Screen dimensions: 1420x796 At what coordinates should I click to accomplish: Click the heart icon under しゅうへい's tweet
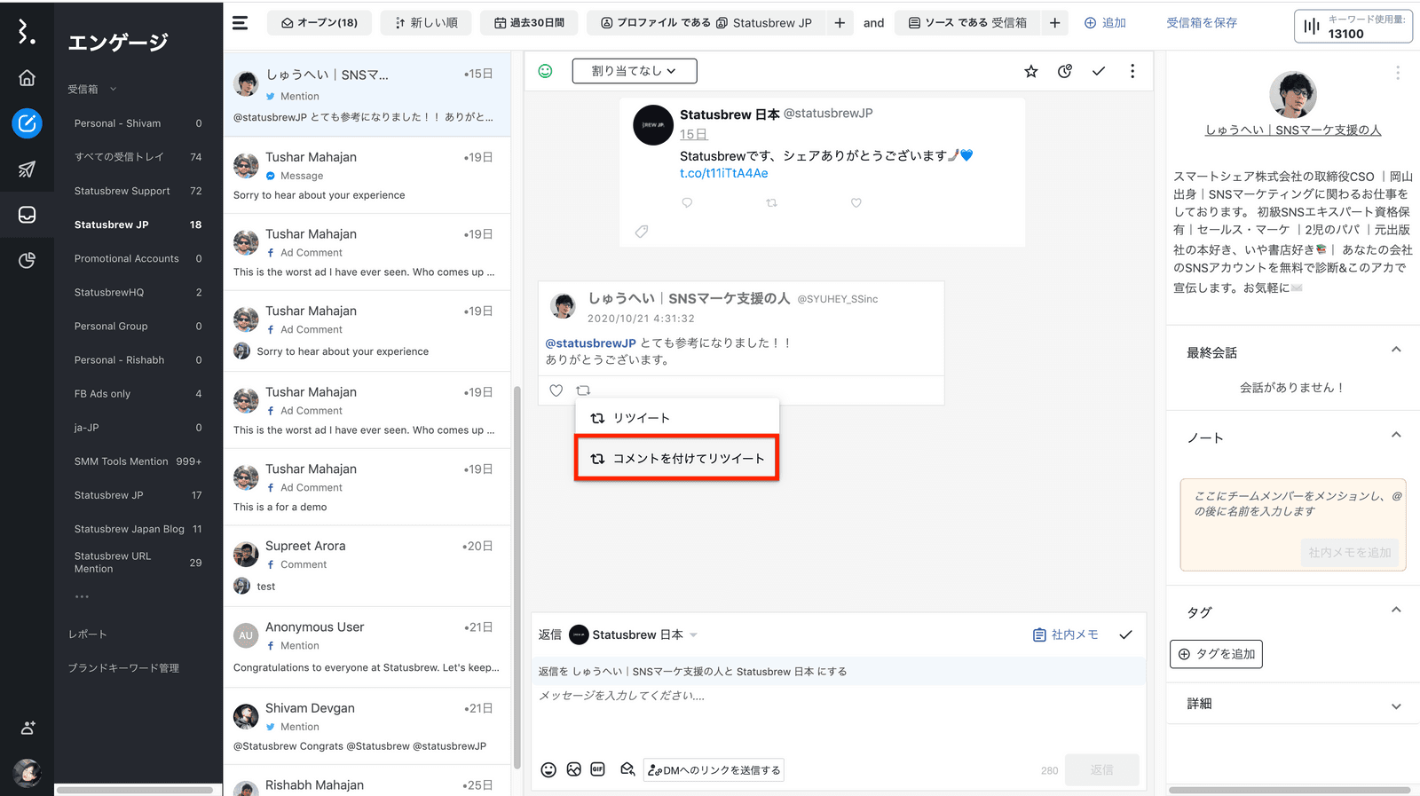556,390
